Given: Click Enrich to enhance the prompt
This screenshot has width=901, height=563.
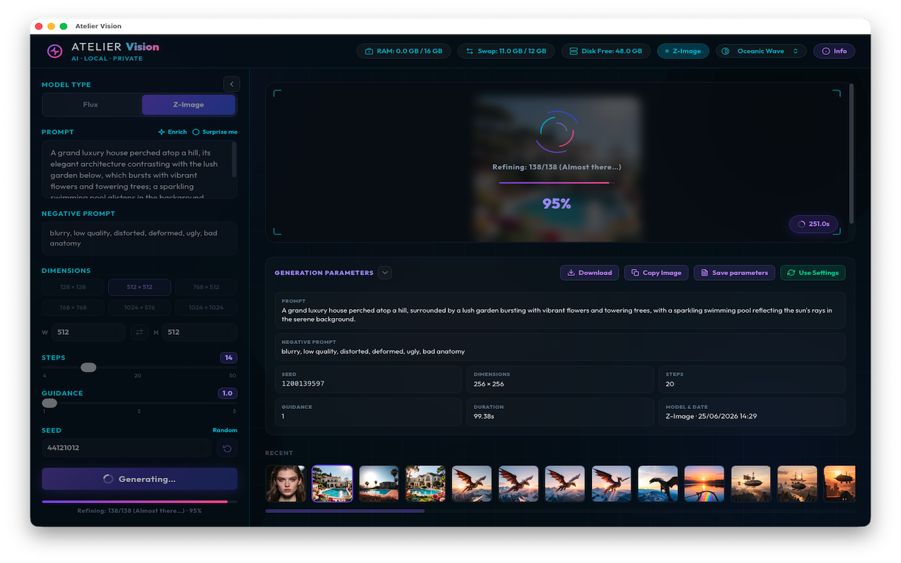Looking at the screenshot, I should (172, 132).
